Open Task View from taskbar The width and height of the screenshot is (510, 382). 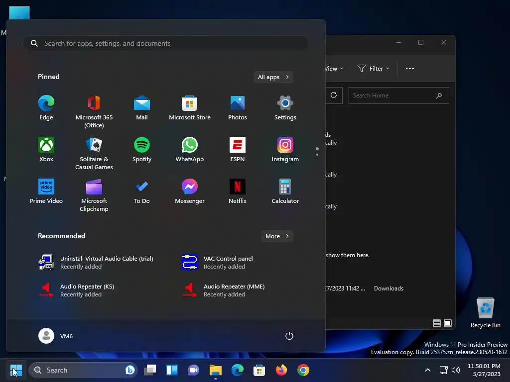click(x=150, y=370)
